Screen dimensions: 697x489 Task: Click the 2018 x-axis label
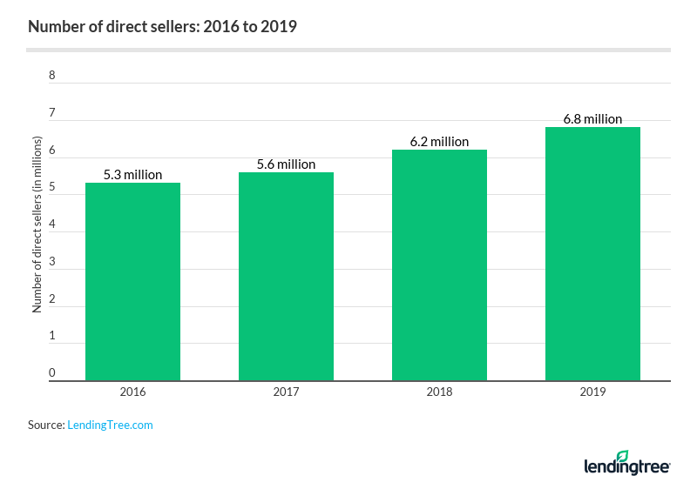439,392
